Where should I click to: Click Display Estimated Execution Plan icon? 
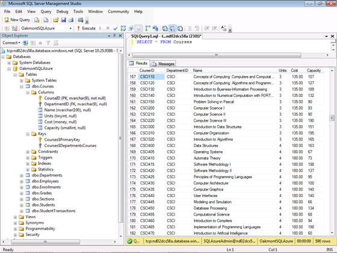coord(123,28)
